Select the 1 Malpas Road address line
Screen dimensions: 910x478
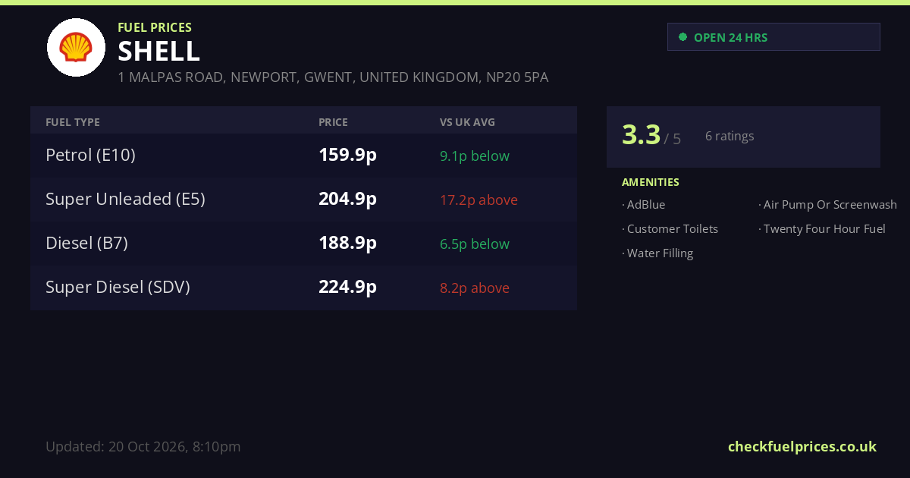(333, 77)
